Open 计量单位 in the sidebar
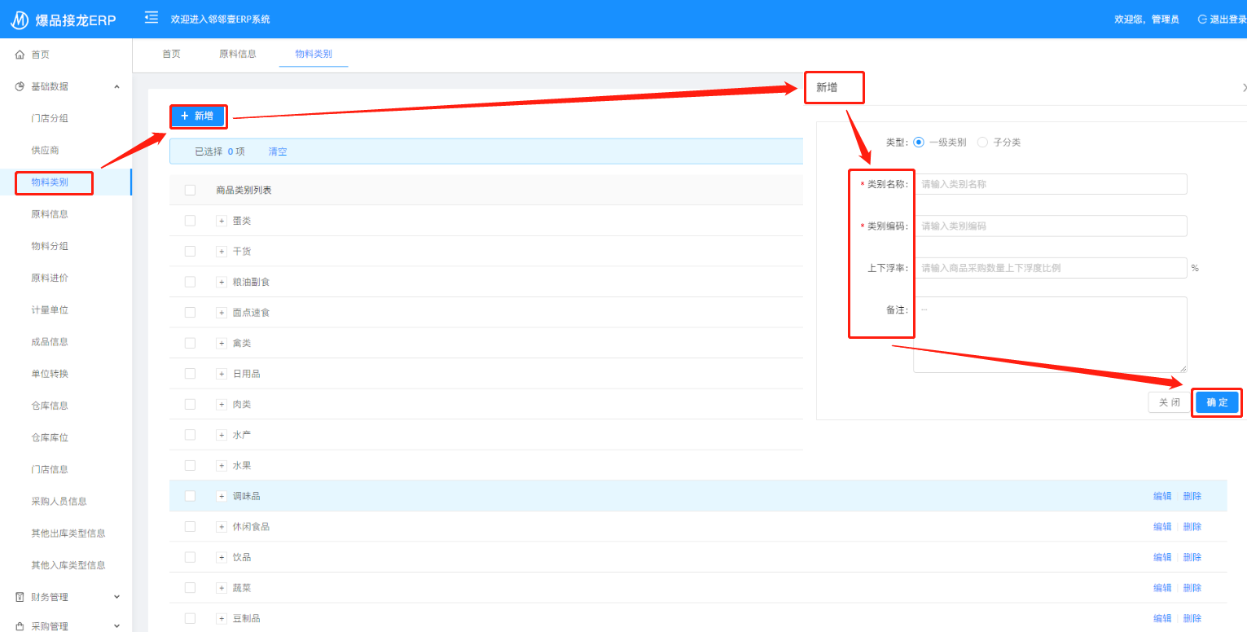Image resolution: width=1247 pixels, height=632 pixels. tap(50, 309)
